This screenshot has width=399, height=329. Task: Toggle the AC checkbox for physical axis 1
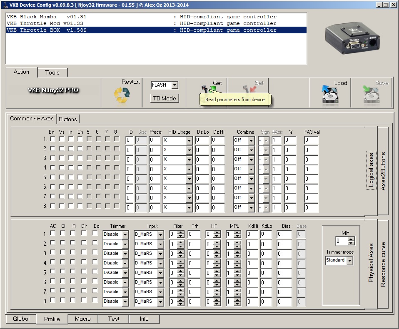(53, 233)
